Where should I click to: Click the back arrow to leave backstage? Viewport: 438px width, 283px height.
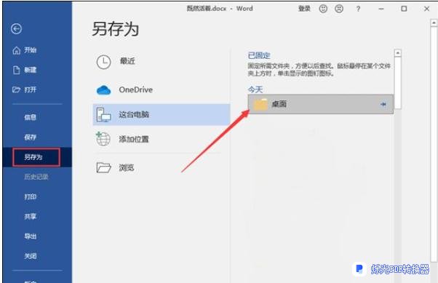[16, 29]
